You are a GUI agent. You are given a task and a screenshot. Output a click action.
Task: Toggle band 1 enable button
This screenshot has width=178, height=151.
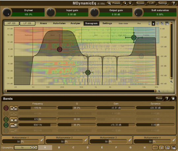(6, 108)
